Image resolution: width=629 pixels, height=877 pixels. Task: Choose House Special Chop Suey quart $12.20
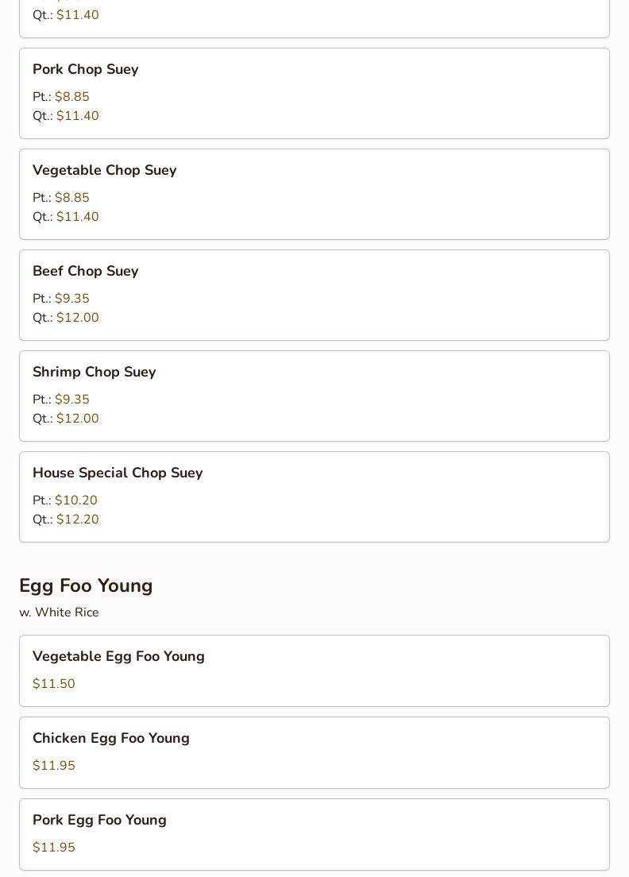click(x=77, y=520)
